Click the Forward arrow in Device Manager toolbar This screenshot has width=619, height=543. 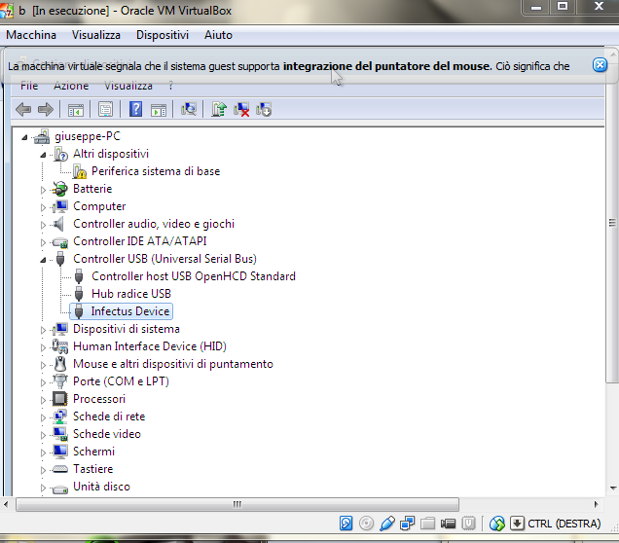46,109
